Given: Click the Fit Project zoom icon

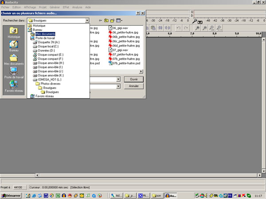Looking at the screenshot, I should pyautogui.click(x=219, y=28).
